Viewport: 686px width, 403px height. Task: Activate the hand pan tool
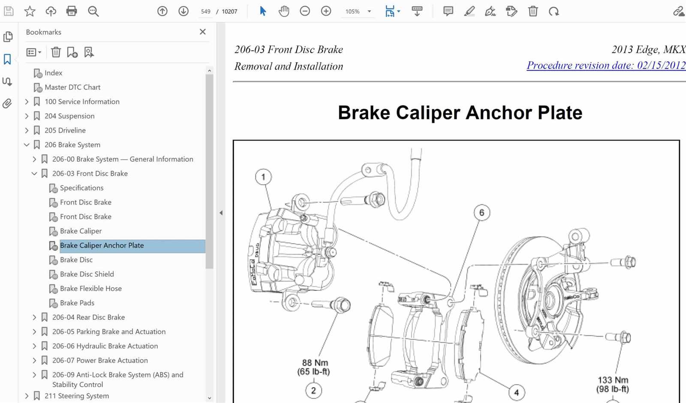pos(284,11)
